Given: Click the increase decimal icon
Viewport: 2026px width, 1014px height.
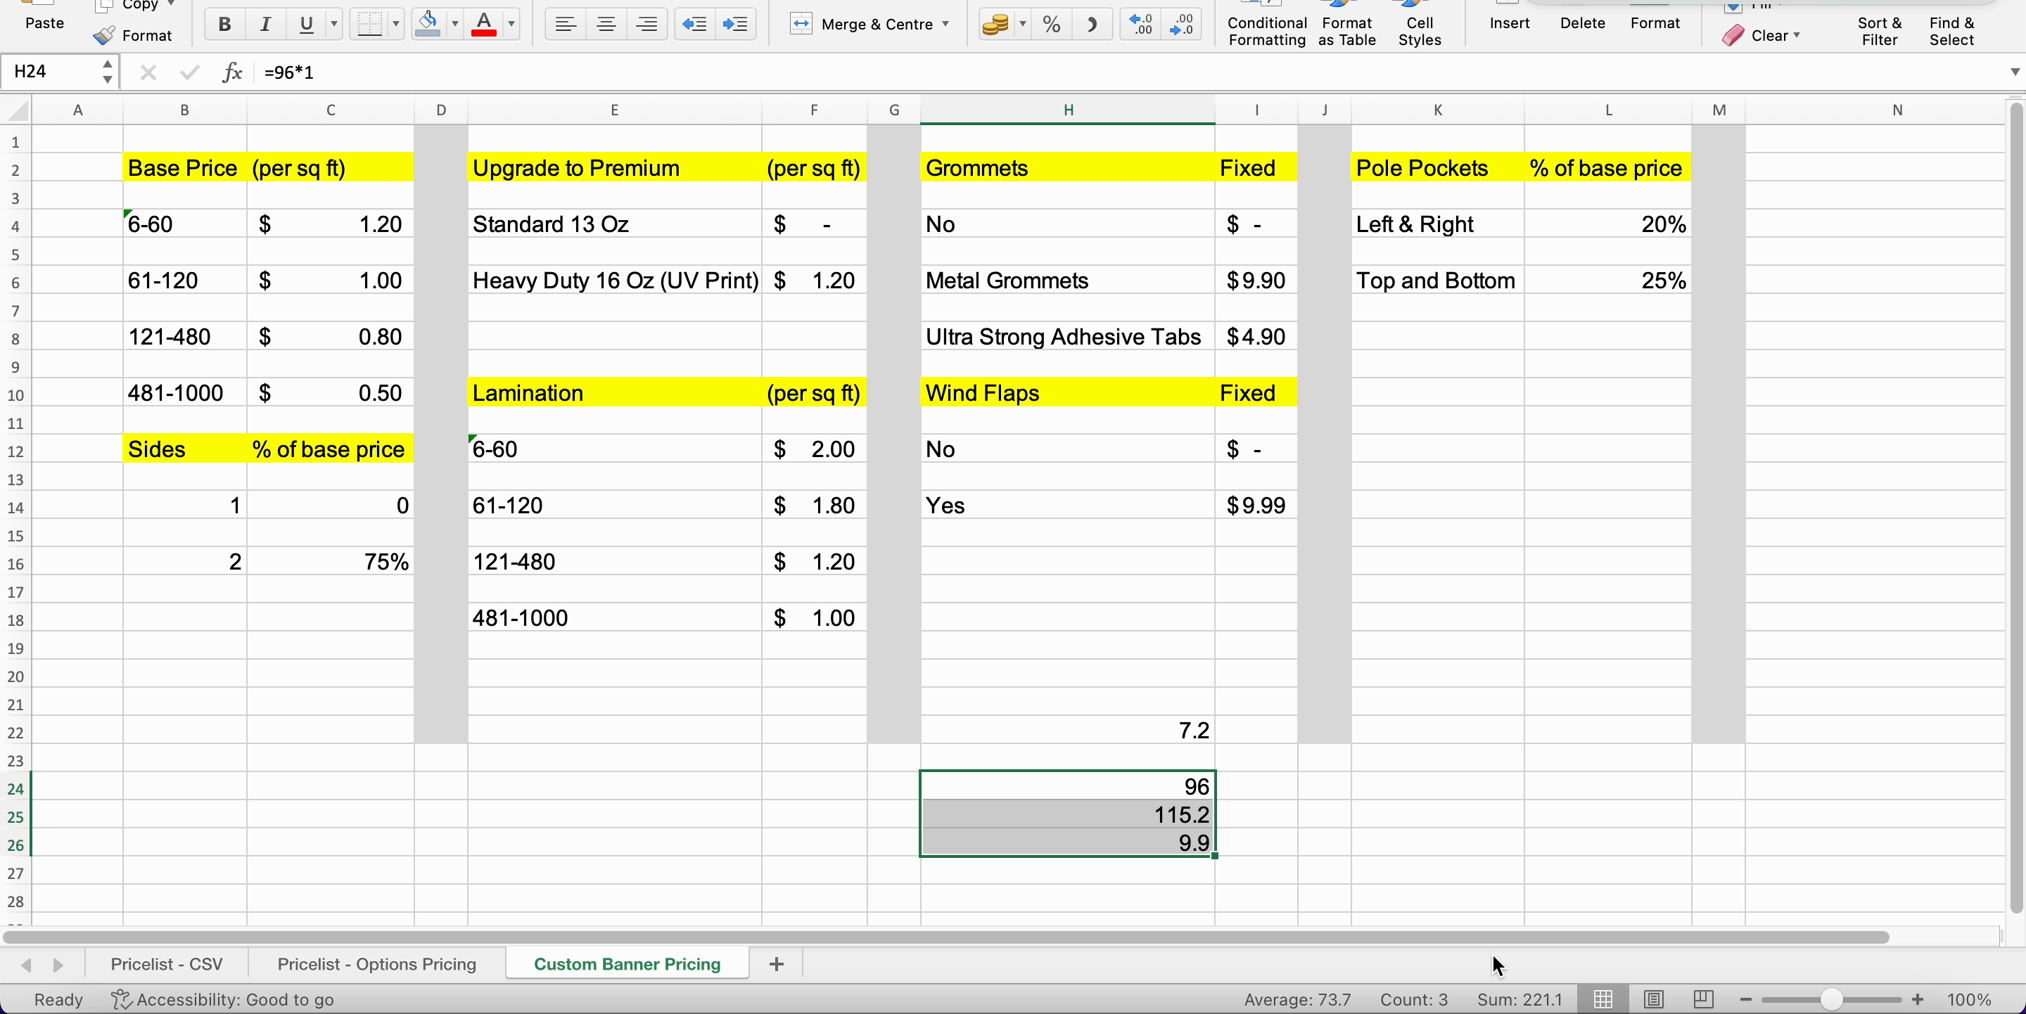Looking at the screenshot, I should click(x=1140, y=25).
